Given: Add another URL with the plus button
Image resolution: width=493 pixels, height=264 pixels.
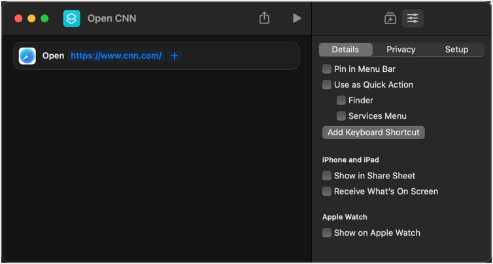Looking at the screenshot, I should click(174, 56).
